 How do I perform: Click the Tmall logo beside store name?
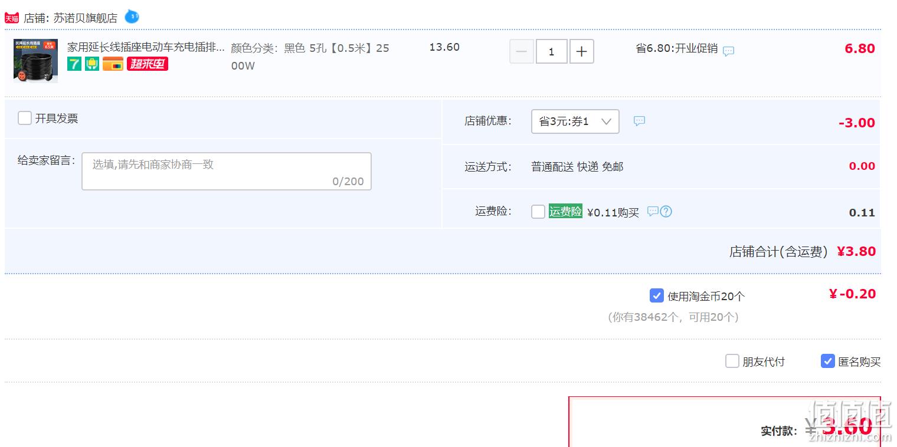(x=12, y=18)
